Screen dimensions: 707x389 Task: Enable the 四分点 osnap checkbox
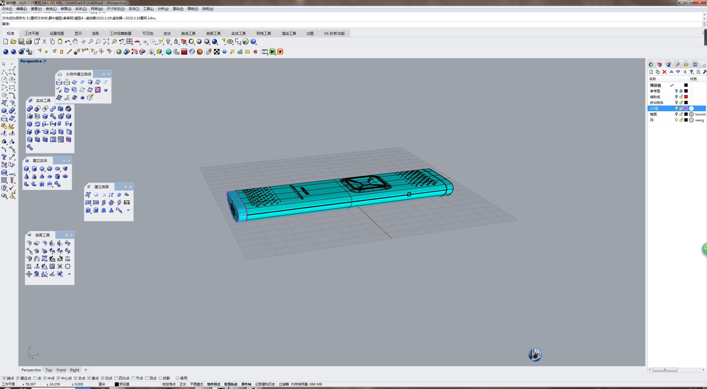(116, 378)
